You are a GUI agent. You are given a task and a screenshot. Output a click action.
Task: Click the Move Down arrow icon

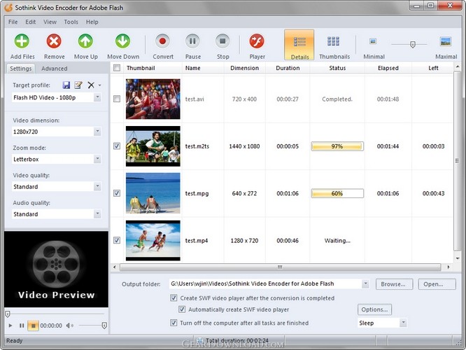tap(122, 41)
